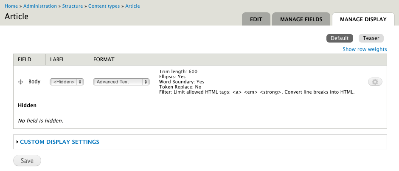The width and height of the screenshot is (399, 171).
Task: Click the Trim length summary text
Action: (178, 71)
